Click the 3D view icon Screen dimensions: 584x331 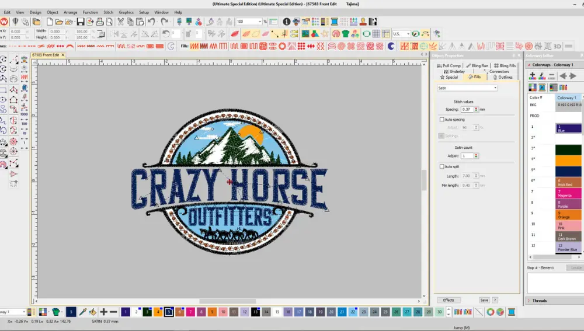click(x=557, y=46)
